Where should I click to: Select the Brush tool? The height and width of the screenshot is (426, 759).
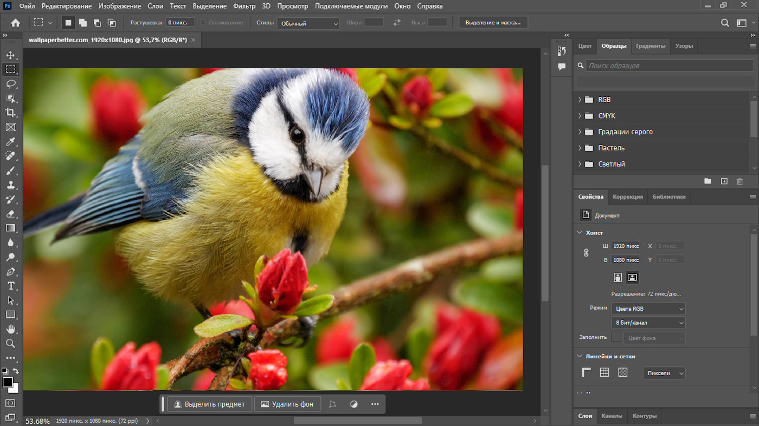[10, 171]
